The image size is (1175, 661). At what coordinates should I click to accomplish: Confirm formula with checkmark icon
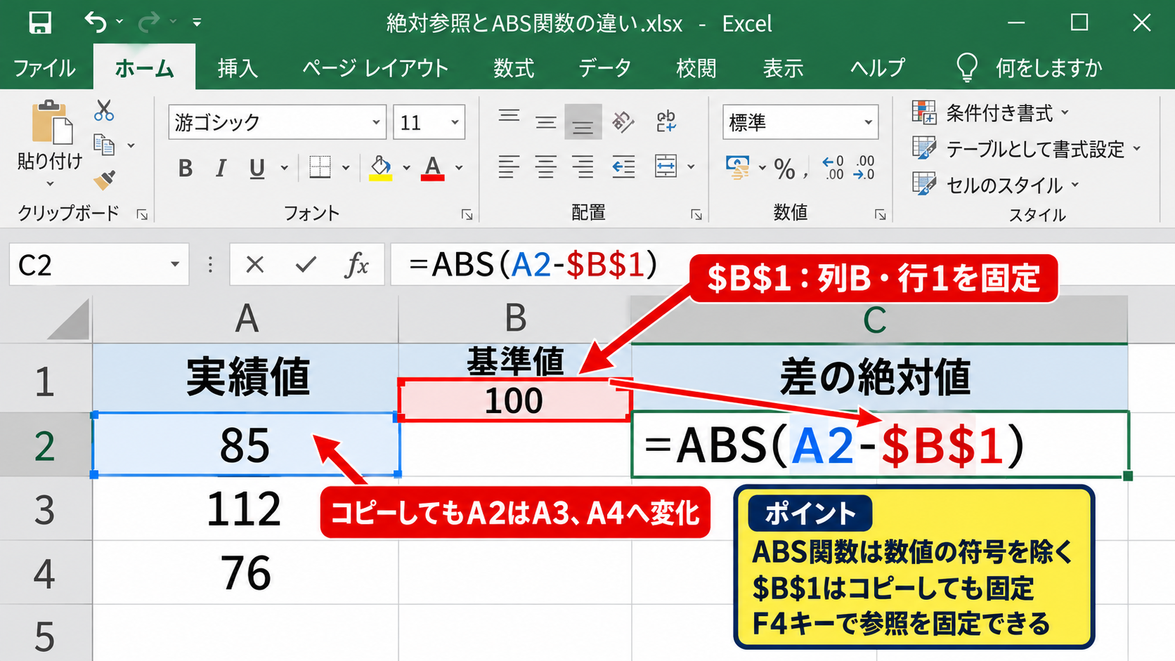tap(306, 265)
